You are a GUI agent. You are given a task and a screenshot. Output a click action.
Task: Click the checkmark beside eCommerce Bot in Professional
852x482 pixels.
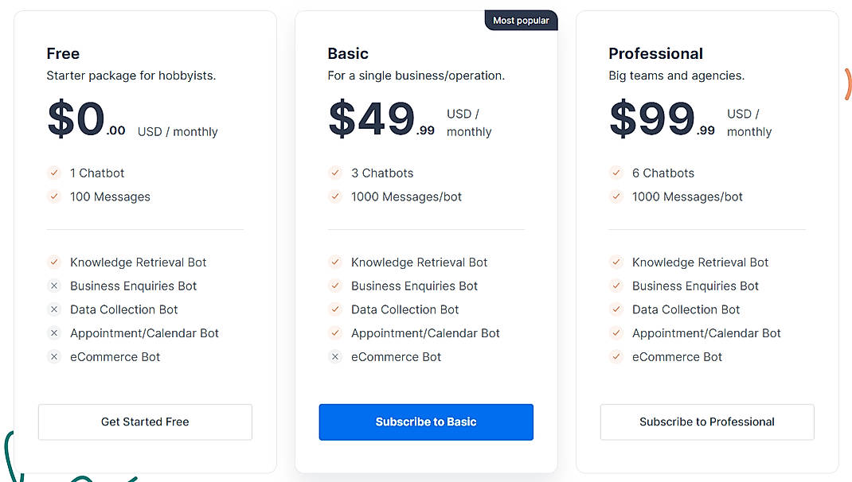(x=616, y=357)
